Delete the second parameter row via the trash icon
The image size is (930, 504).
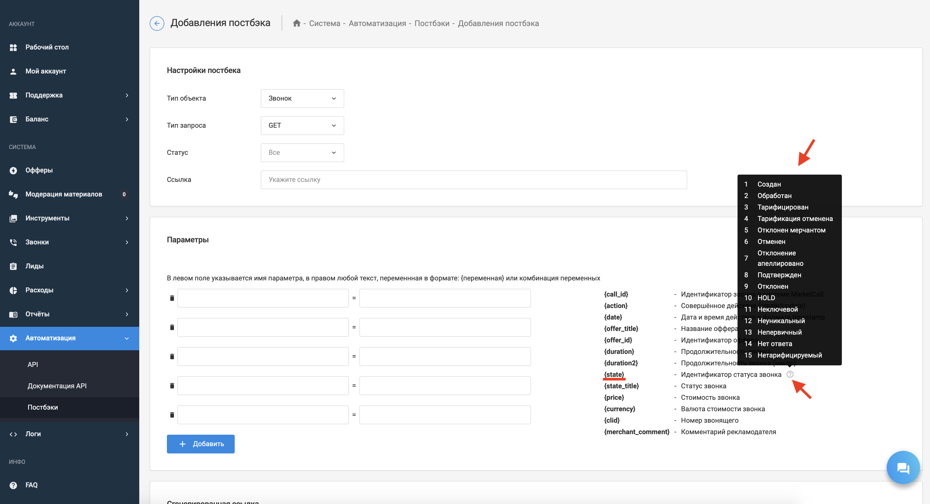click(x=172, y=327)
